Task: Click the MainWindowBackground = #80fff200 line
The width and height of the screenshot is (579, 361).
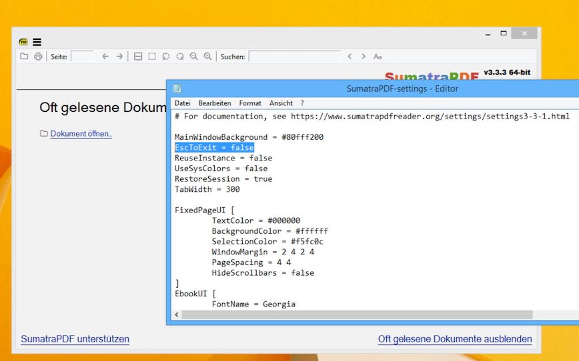Action: pyautogui.click(x=249, y=137)
